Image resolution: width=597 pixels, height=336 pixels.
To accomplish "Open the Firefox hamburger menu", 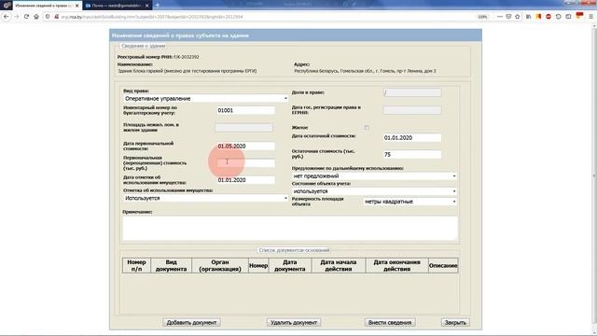I will click(x=590, y=17).
